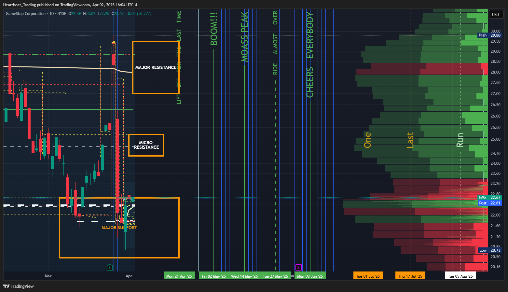Image resolution: width=508 pixels, height=292 pixels.
Task: Click the Low 20.73 price label
Action: tap(489, 250)
